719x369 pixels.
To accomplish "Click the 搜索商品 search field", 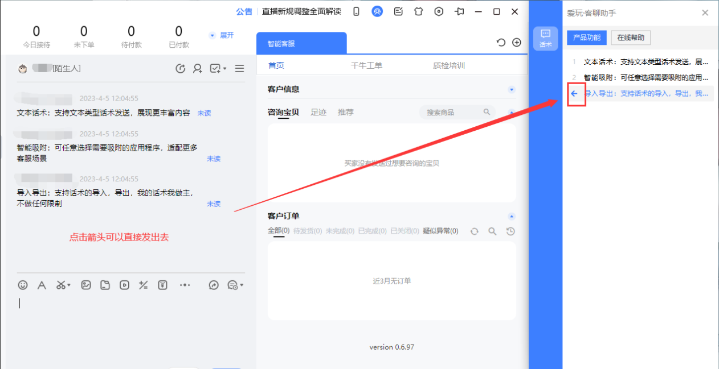I will pos(453,113).
